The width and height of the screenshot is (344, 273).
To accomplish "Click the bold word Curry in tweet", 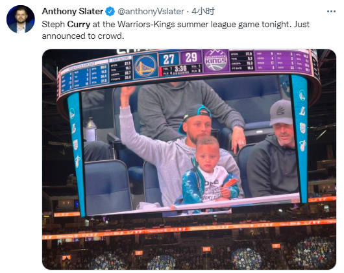I will click(x=79, y=25).
